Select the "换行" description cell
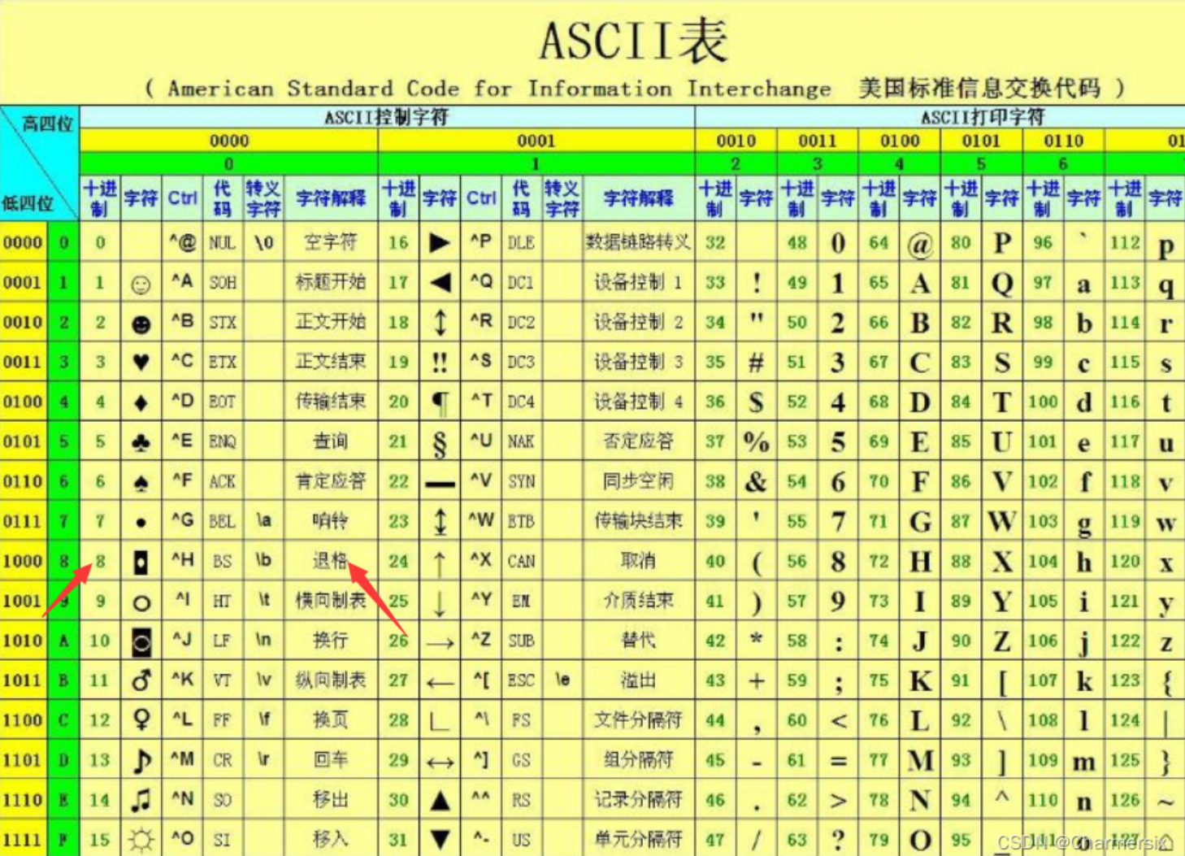 331,641
